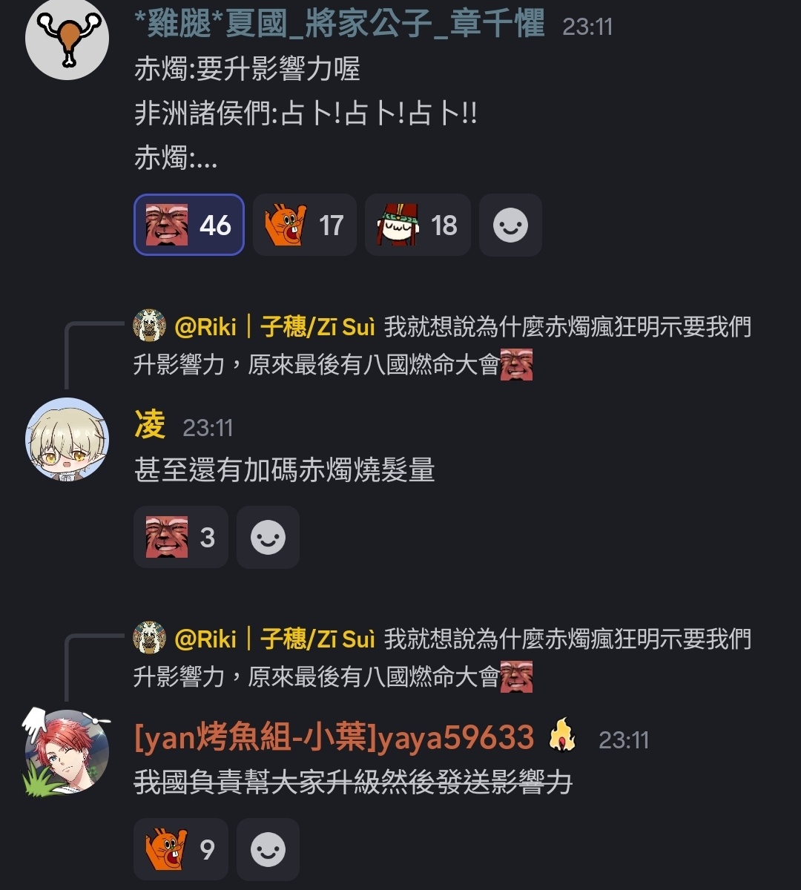The image size is (801, 890).
Task: Open 凌's blonde anime avatar profile
Action: click(x=67, y=439)
